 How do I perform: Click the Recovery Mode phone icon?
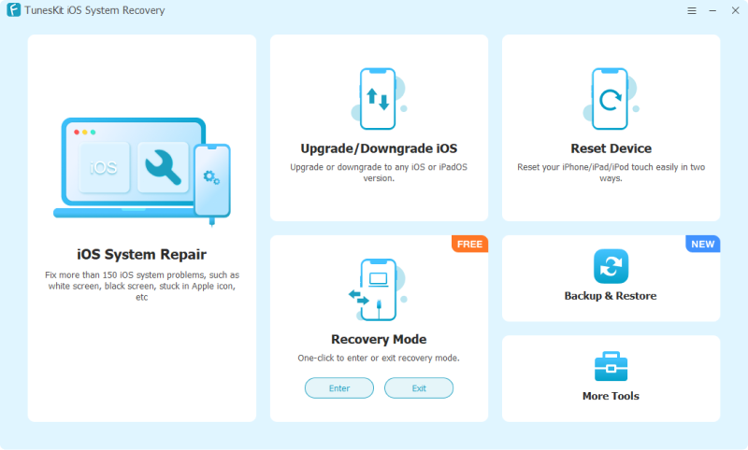378,289
